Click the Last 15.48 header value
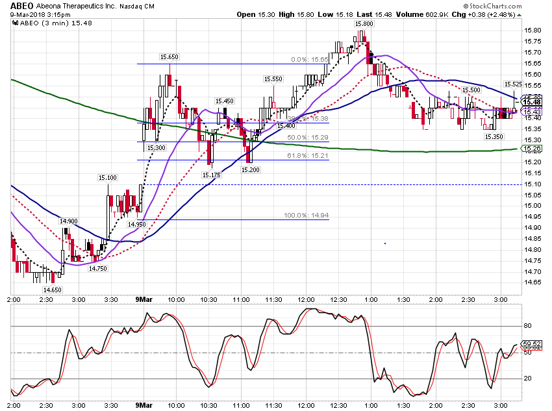 [x=375, y=14]
